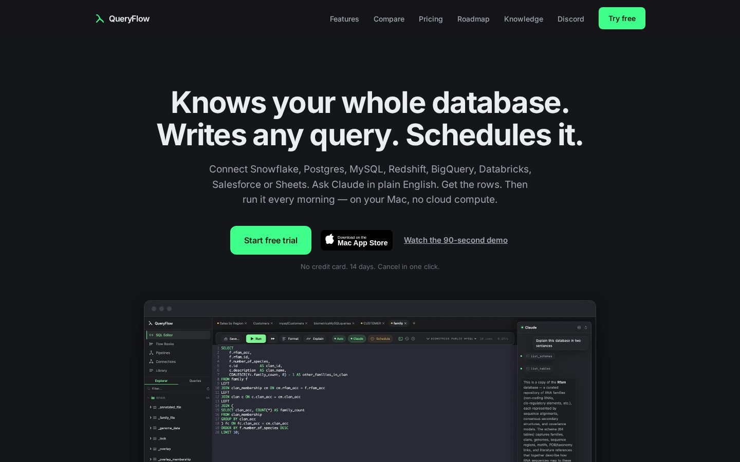Click Download on the Mac App Store badge
Screen dimensions: 740x462
[357, 240]
